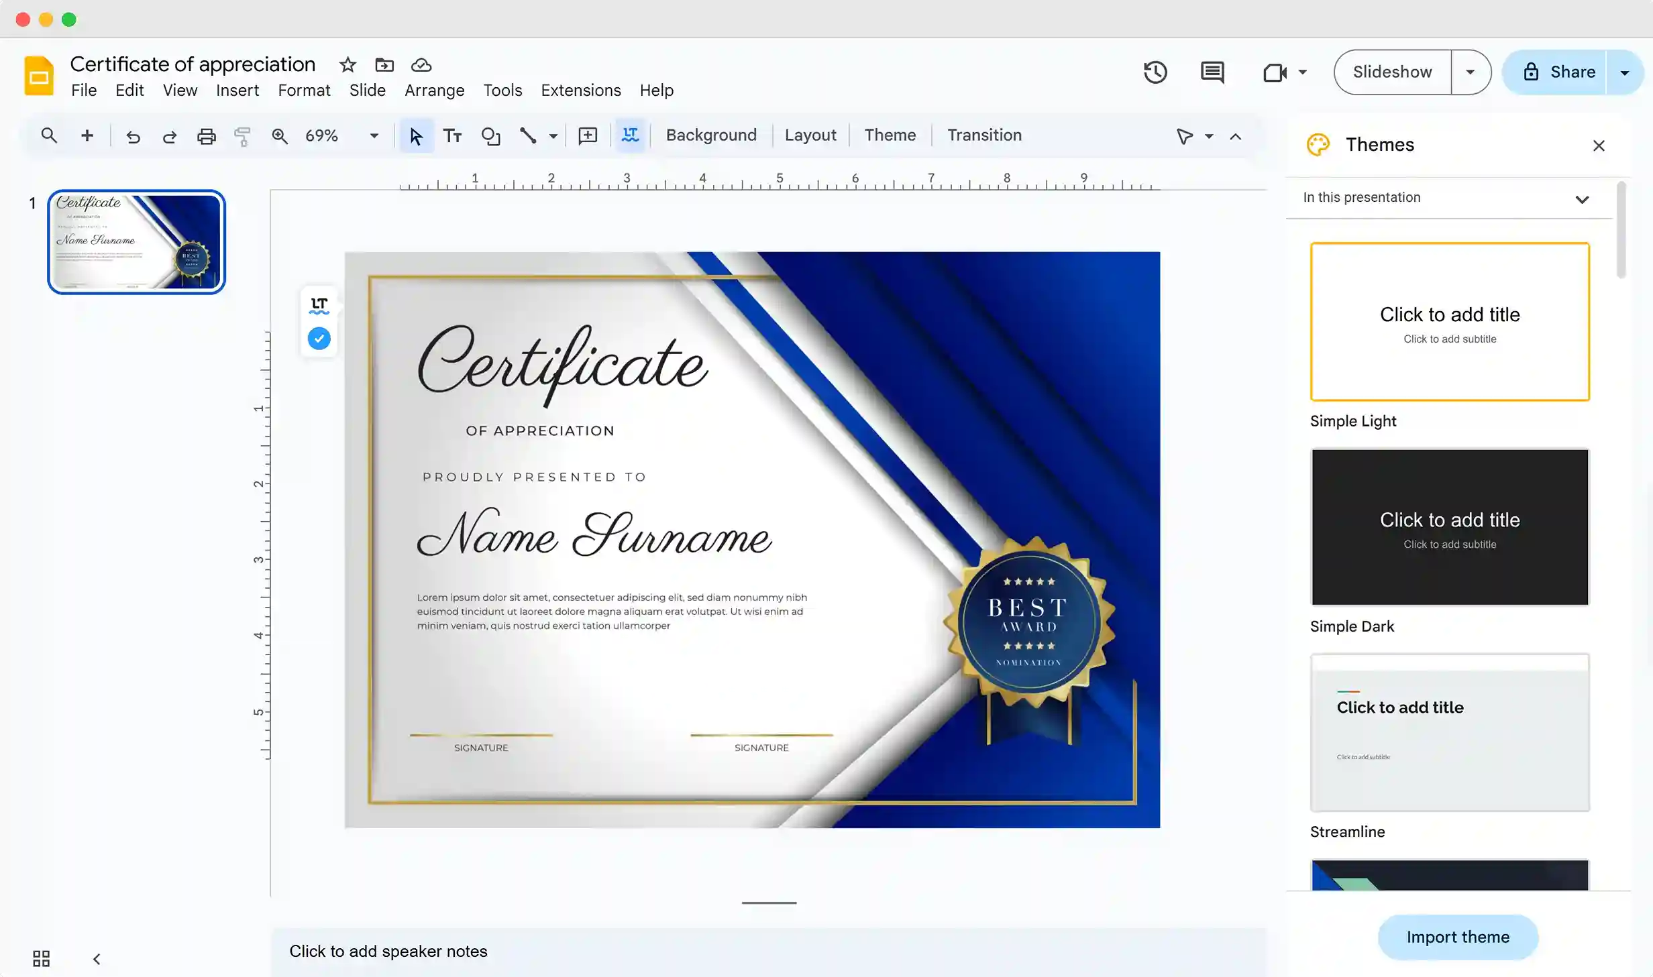
Task: Add a comment to the slide
Action: pos(587,135)
